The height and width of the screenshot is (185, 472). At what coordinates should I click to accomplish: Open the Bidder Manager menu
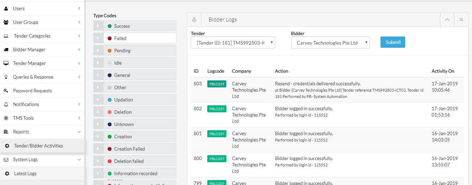click(x=42, y=49)
